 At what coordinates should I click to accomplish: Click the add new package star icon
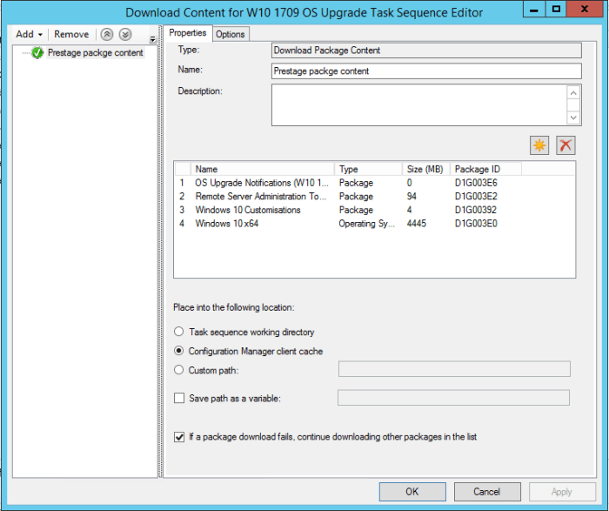coord(539,146)
